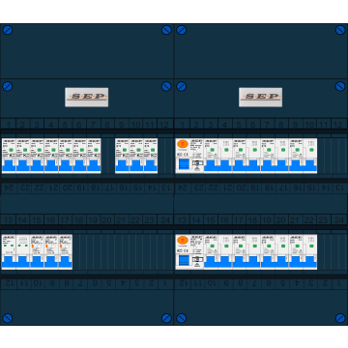Click the screw at the bottom-right corner of the right panel
The width and height of the screenshot is (348, 348).
340,318
